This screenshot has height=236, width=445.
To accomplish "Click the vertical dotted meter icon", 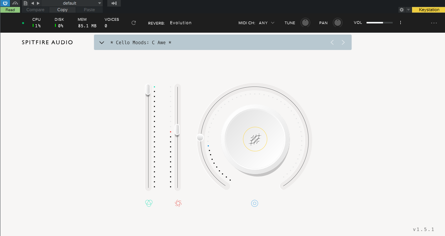I will [400, 22].
